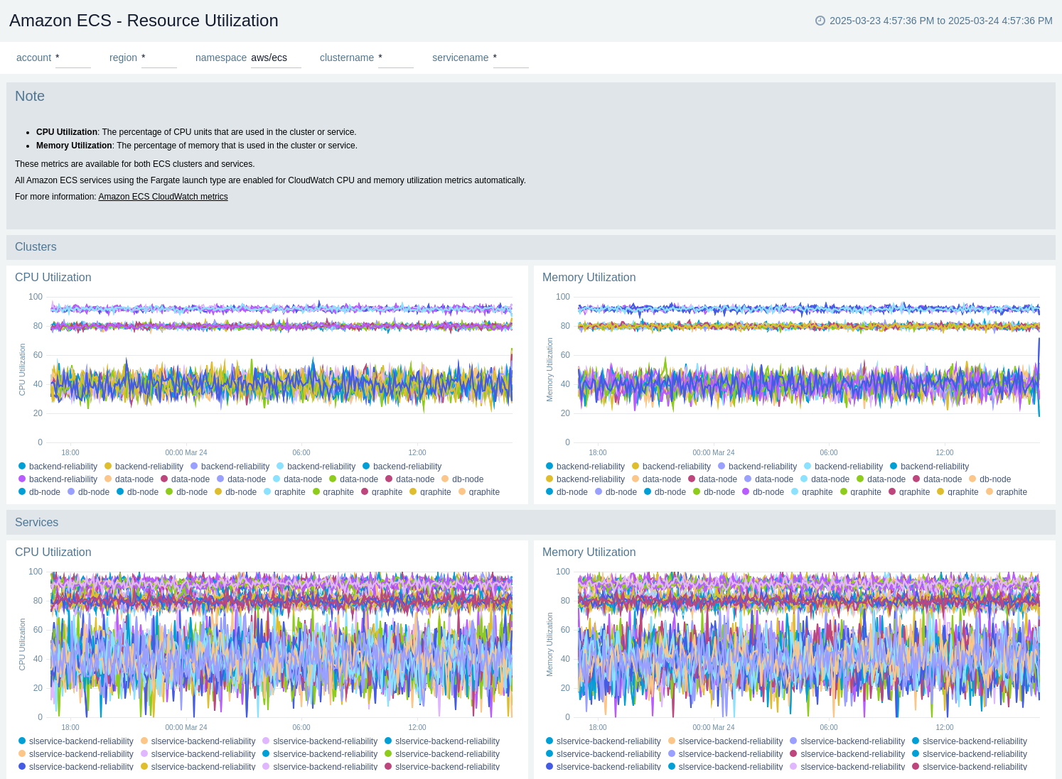Screen dimensions: 1062x779
Task: Click the Clusters CPU Utilization panel title
Action: [x=53, y=278]
